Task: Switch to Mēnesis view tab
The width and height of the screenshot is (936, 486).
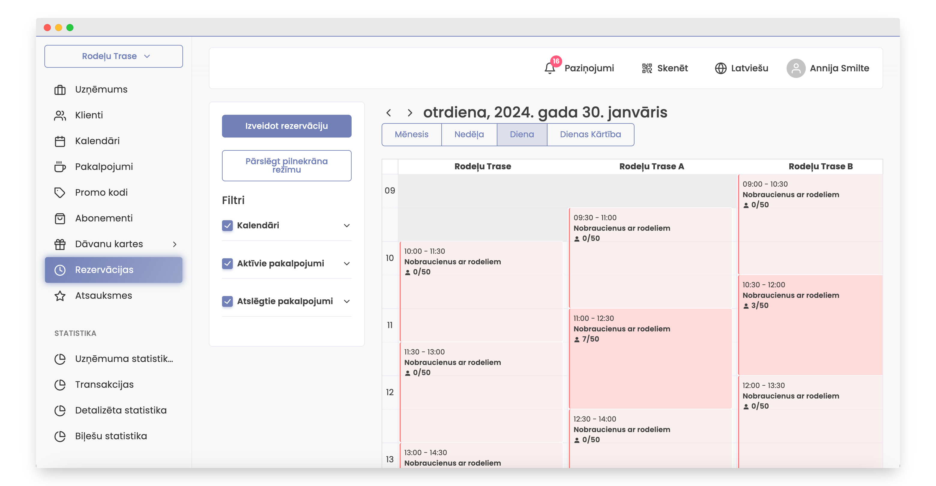Action: click(x=411, y=135)
